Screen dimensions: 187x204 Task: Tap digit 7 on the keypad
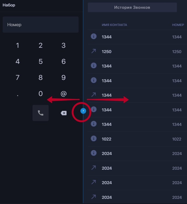pos(18,78)
